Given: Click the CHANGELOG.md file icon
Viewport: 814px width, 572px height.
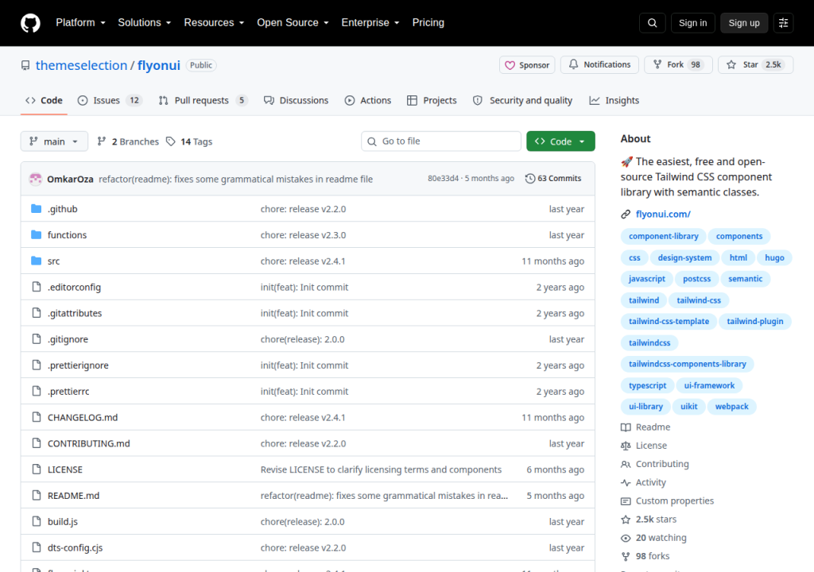Looking at the screenshot, I should [x=37, y=417].
